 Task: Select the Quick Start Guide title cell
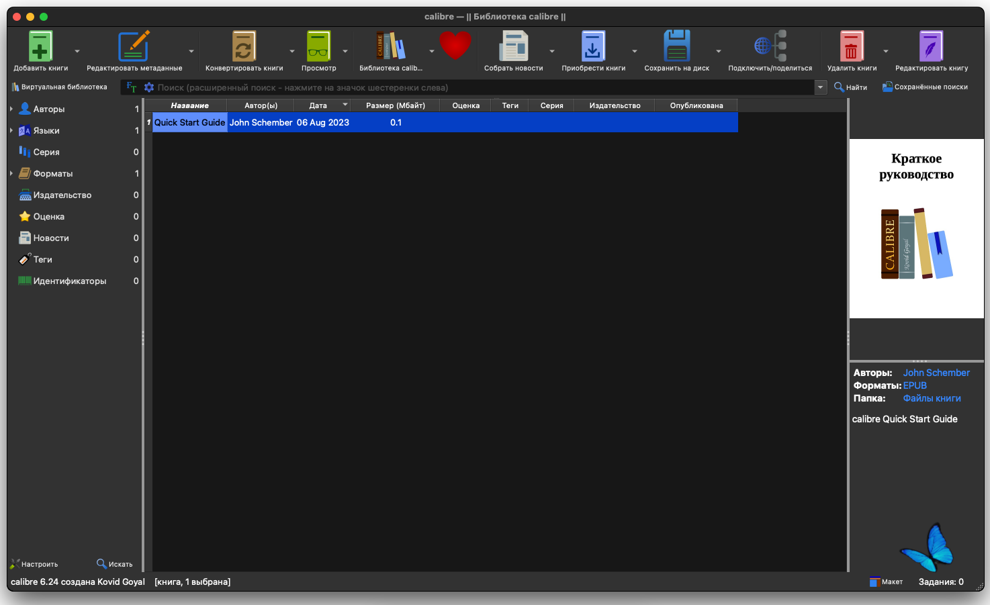tap(189, 122)
